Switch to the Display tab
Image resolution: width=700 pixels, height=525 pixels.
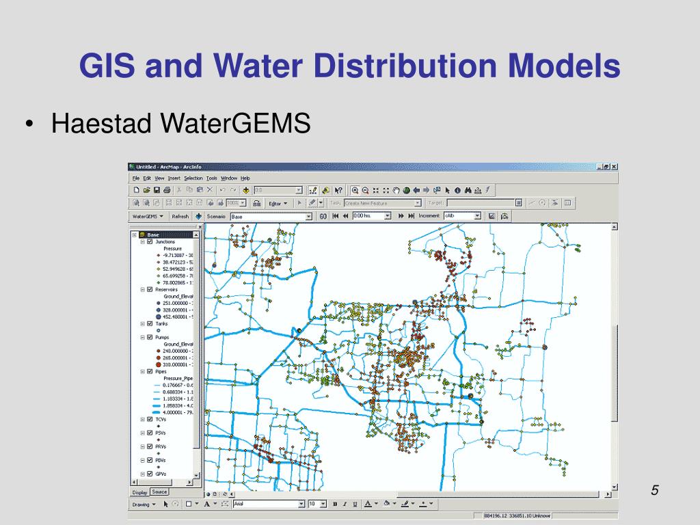[139, 492]
